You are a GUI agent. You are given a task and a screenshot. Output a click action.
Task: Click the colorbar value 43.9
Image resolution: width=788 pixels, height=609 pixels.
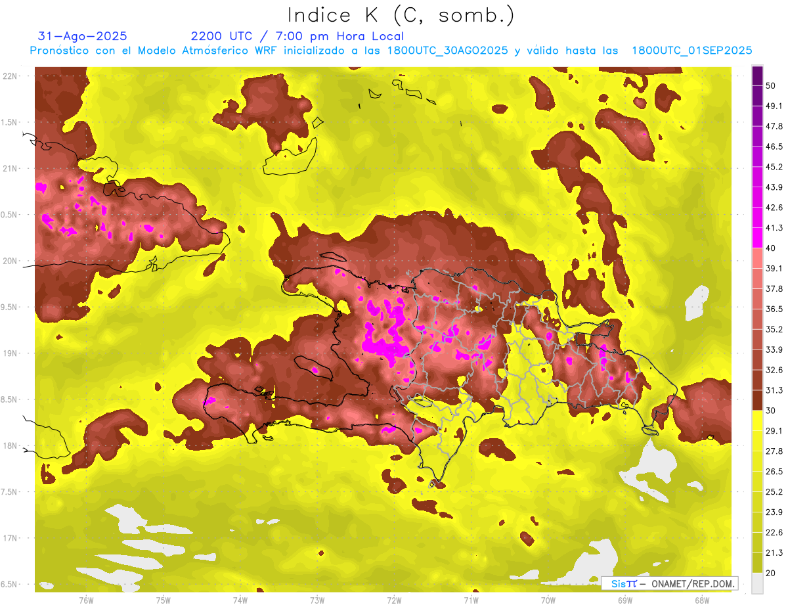pyautogui.click(x=774, y=187)
